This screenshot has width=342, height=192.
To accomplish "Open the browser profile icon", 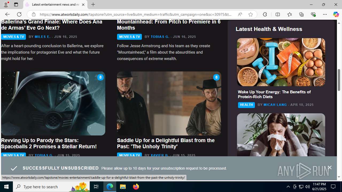I will tap(6, 5).
